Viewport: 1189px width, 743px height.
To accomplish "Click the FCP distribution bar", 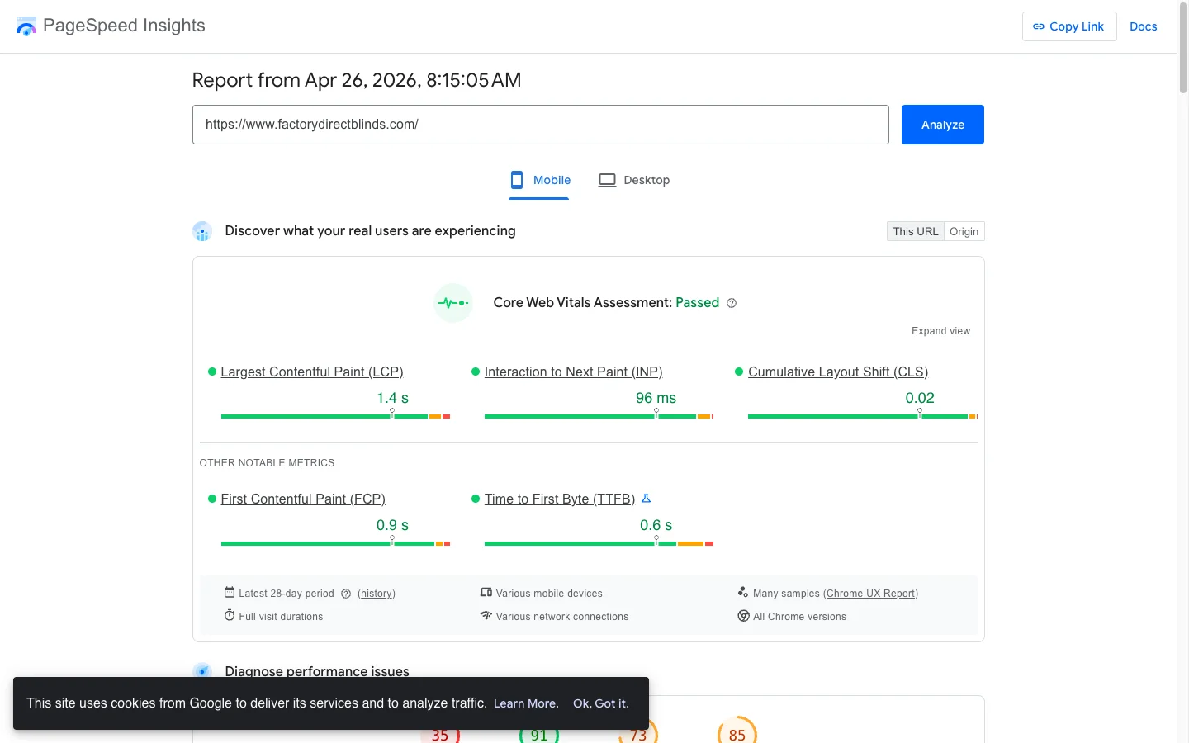I will click(335, 544).
